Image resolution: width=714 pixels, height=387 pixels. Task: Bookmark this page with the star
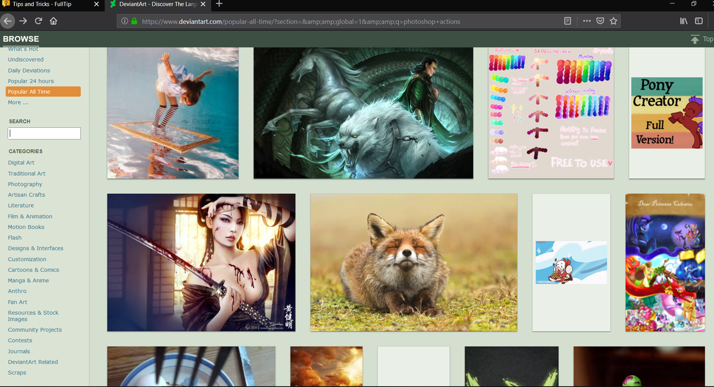613,21
